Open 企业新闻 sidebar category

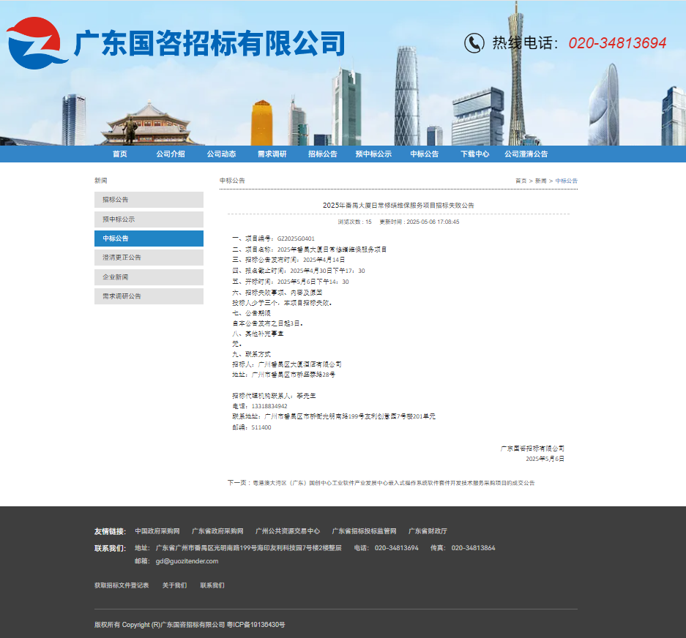point(149,277)
